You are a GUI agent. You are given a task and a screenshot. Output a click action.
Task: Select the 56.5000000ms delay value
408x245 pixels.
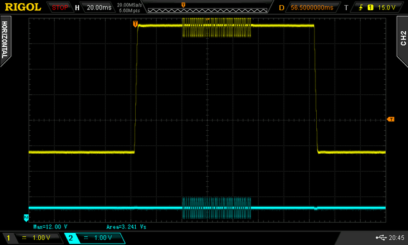(x=312, y=8)
